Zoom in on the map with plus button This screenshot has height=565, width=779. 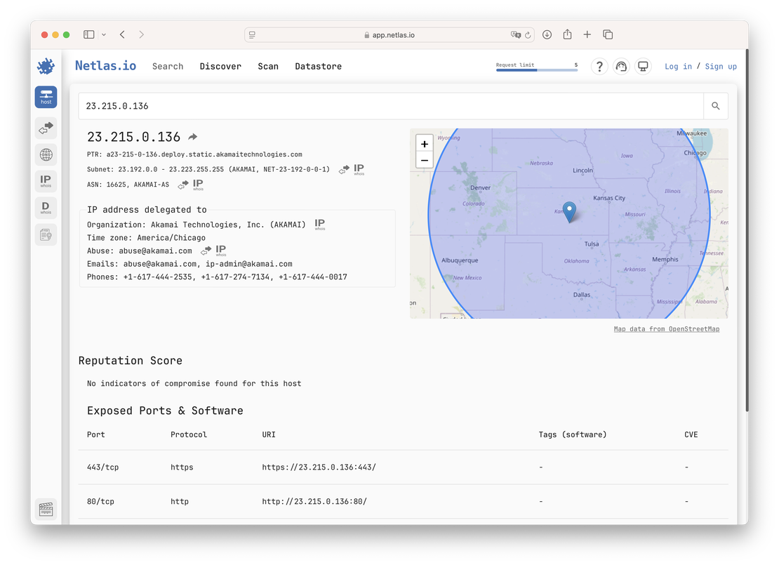coord(424,143)
